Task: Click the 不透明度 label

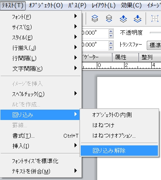Action: click(131, 33)
